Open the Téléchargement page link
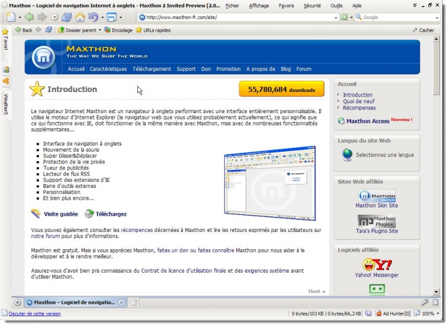446x324 pixels. pos(152,69)
